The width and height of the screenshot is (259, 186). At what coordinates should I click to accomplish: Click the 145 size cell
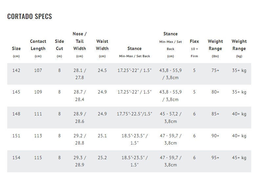tap(16, 92)
